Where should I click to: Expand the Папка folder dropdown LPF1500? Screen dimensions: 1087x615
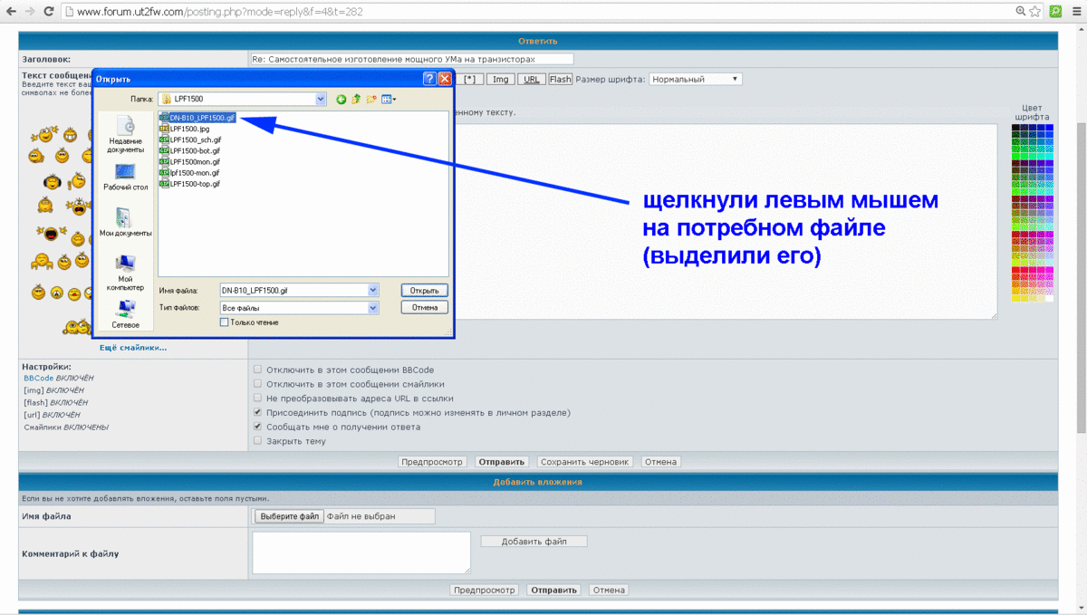[x=321, y=99]
